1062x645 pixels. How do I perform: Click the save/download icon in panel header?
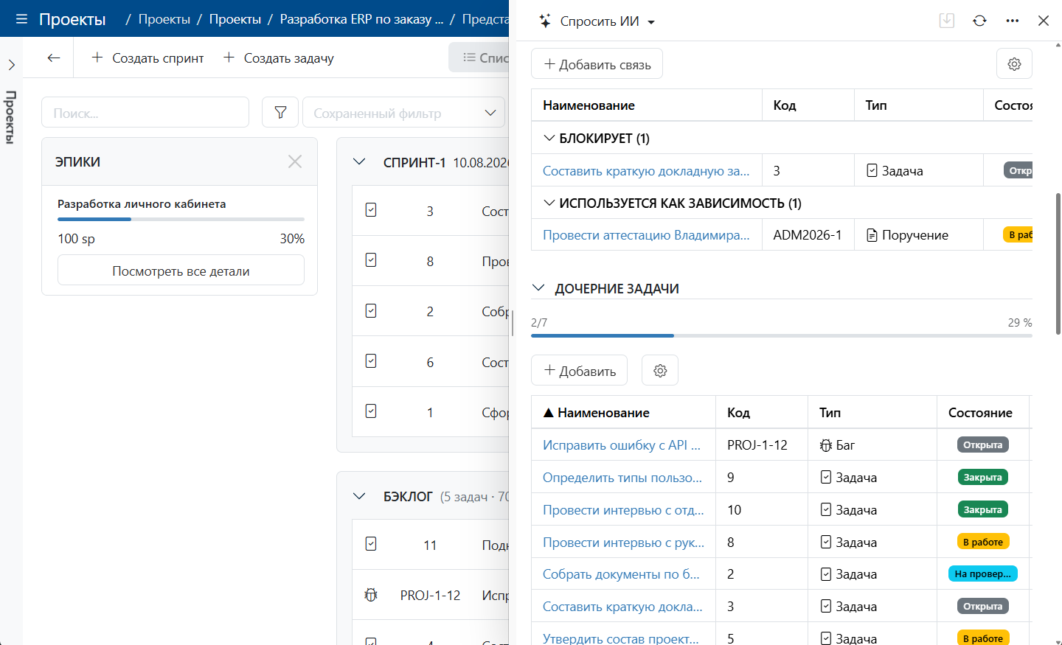[x=947, y=21]
